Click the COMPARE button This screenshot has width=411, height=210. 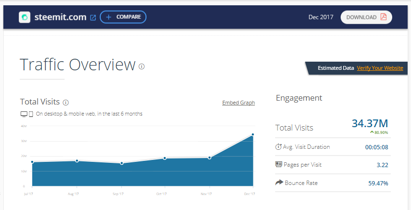tap(123, 17)
